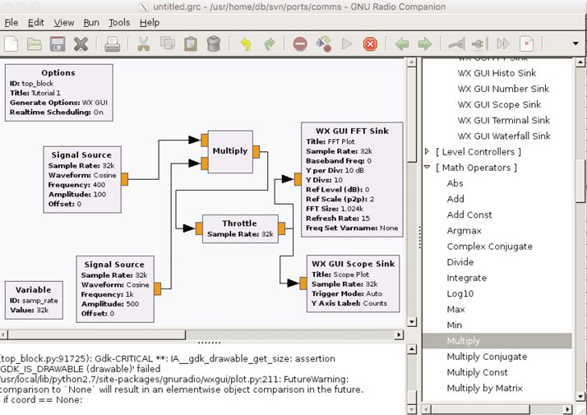Open a flow graph using the folder icon
The image size is (587, 415).
tap(35, 44)
